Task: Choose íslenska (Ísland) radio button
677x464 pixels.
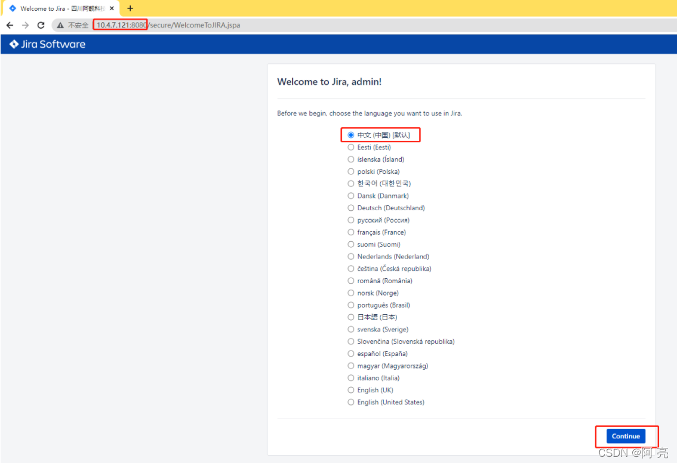Action: 351,159
